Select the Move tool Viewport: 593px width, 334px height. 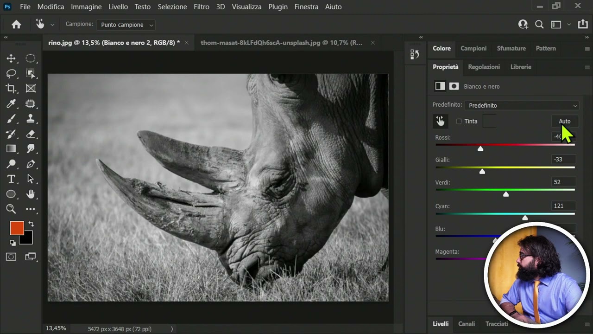coord(11,58)
